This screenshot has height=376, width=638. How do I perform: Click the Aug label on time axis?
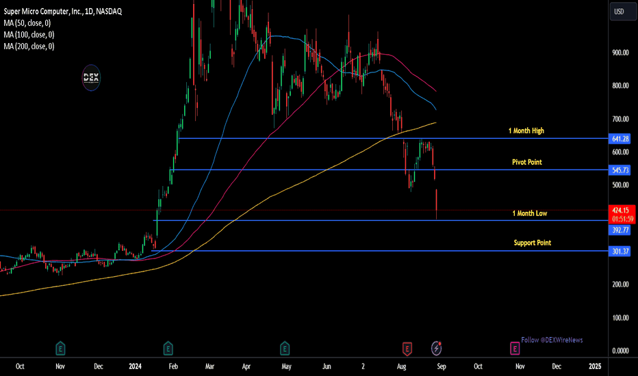pos(402,366)
